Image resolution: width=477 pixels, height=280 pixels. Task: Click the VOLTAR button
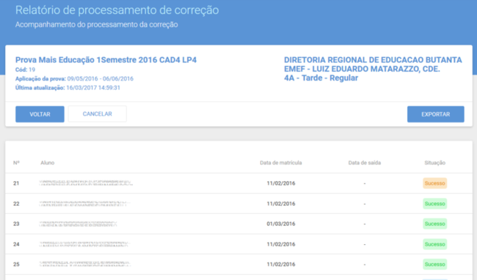[40, 114]
